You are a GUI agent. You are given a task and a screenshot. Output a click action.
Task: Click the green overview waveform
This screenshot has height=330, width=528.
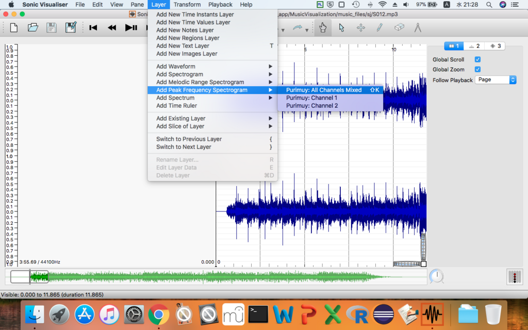coord(216,277)
